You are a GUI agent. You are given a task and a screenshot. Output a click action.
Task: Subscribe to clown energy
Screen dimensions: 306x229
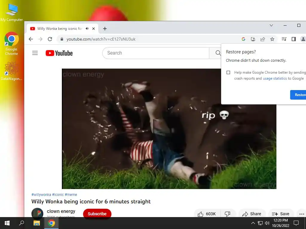pos(97,213)
